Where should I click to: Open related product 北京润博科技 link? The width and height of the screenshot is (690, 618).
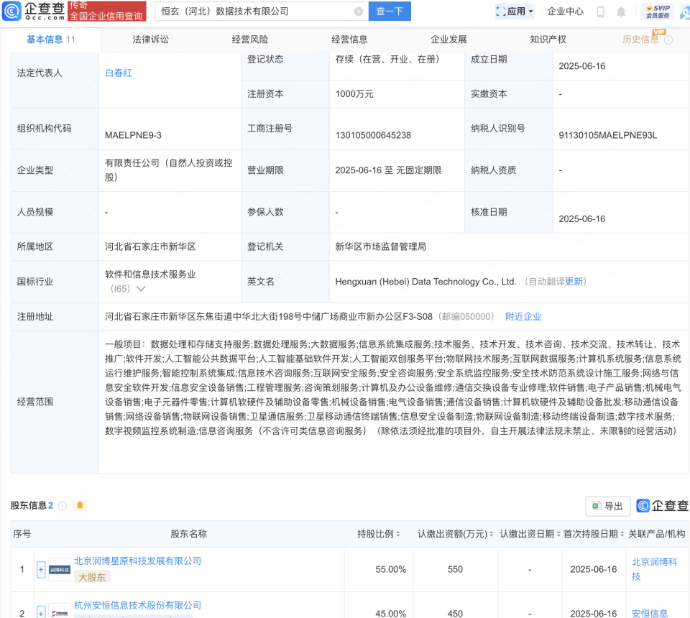tap(654, 569)
